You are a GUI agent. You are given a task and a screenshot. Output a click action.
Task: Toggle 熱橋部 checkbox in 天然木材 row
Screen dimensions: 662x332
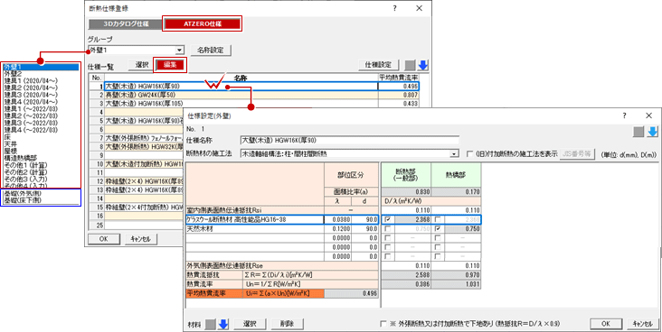(x=438, y=229)
